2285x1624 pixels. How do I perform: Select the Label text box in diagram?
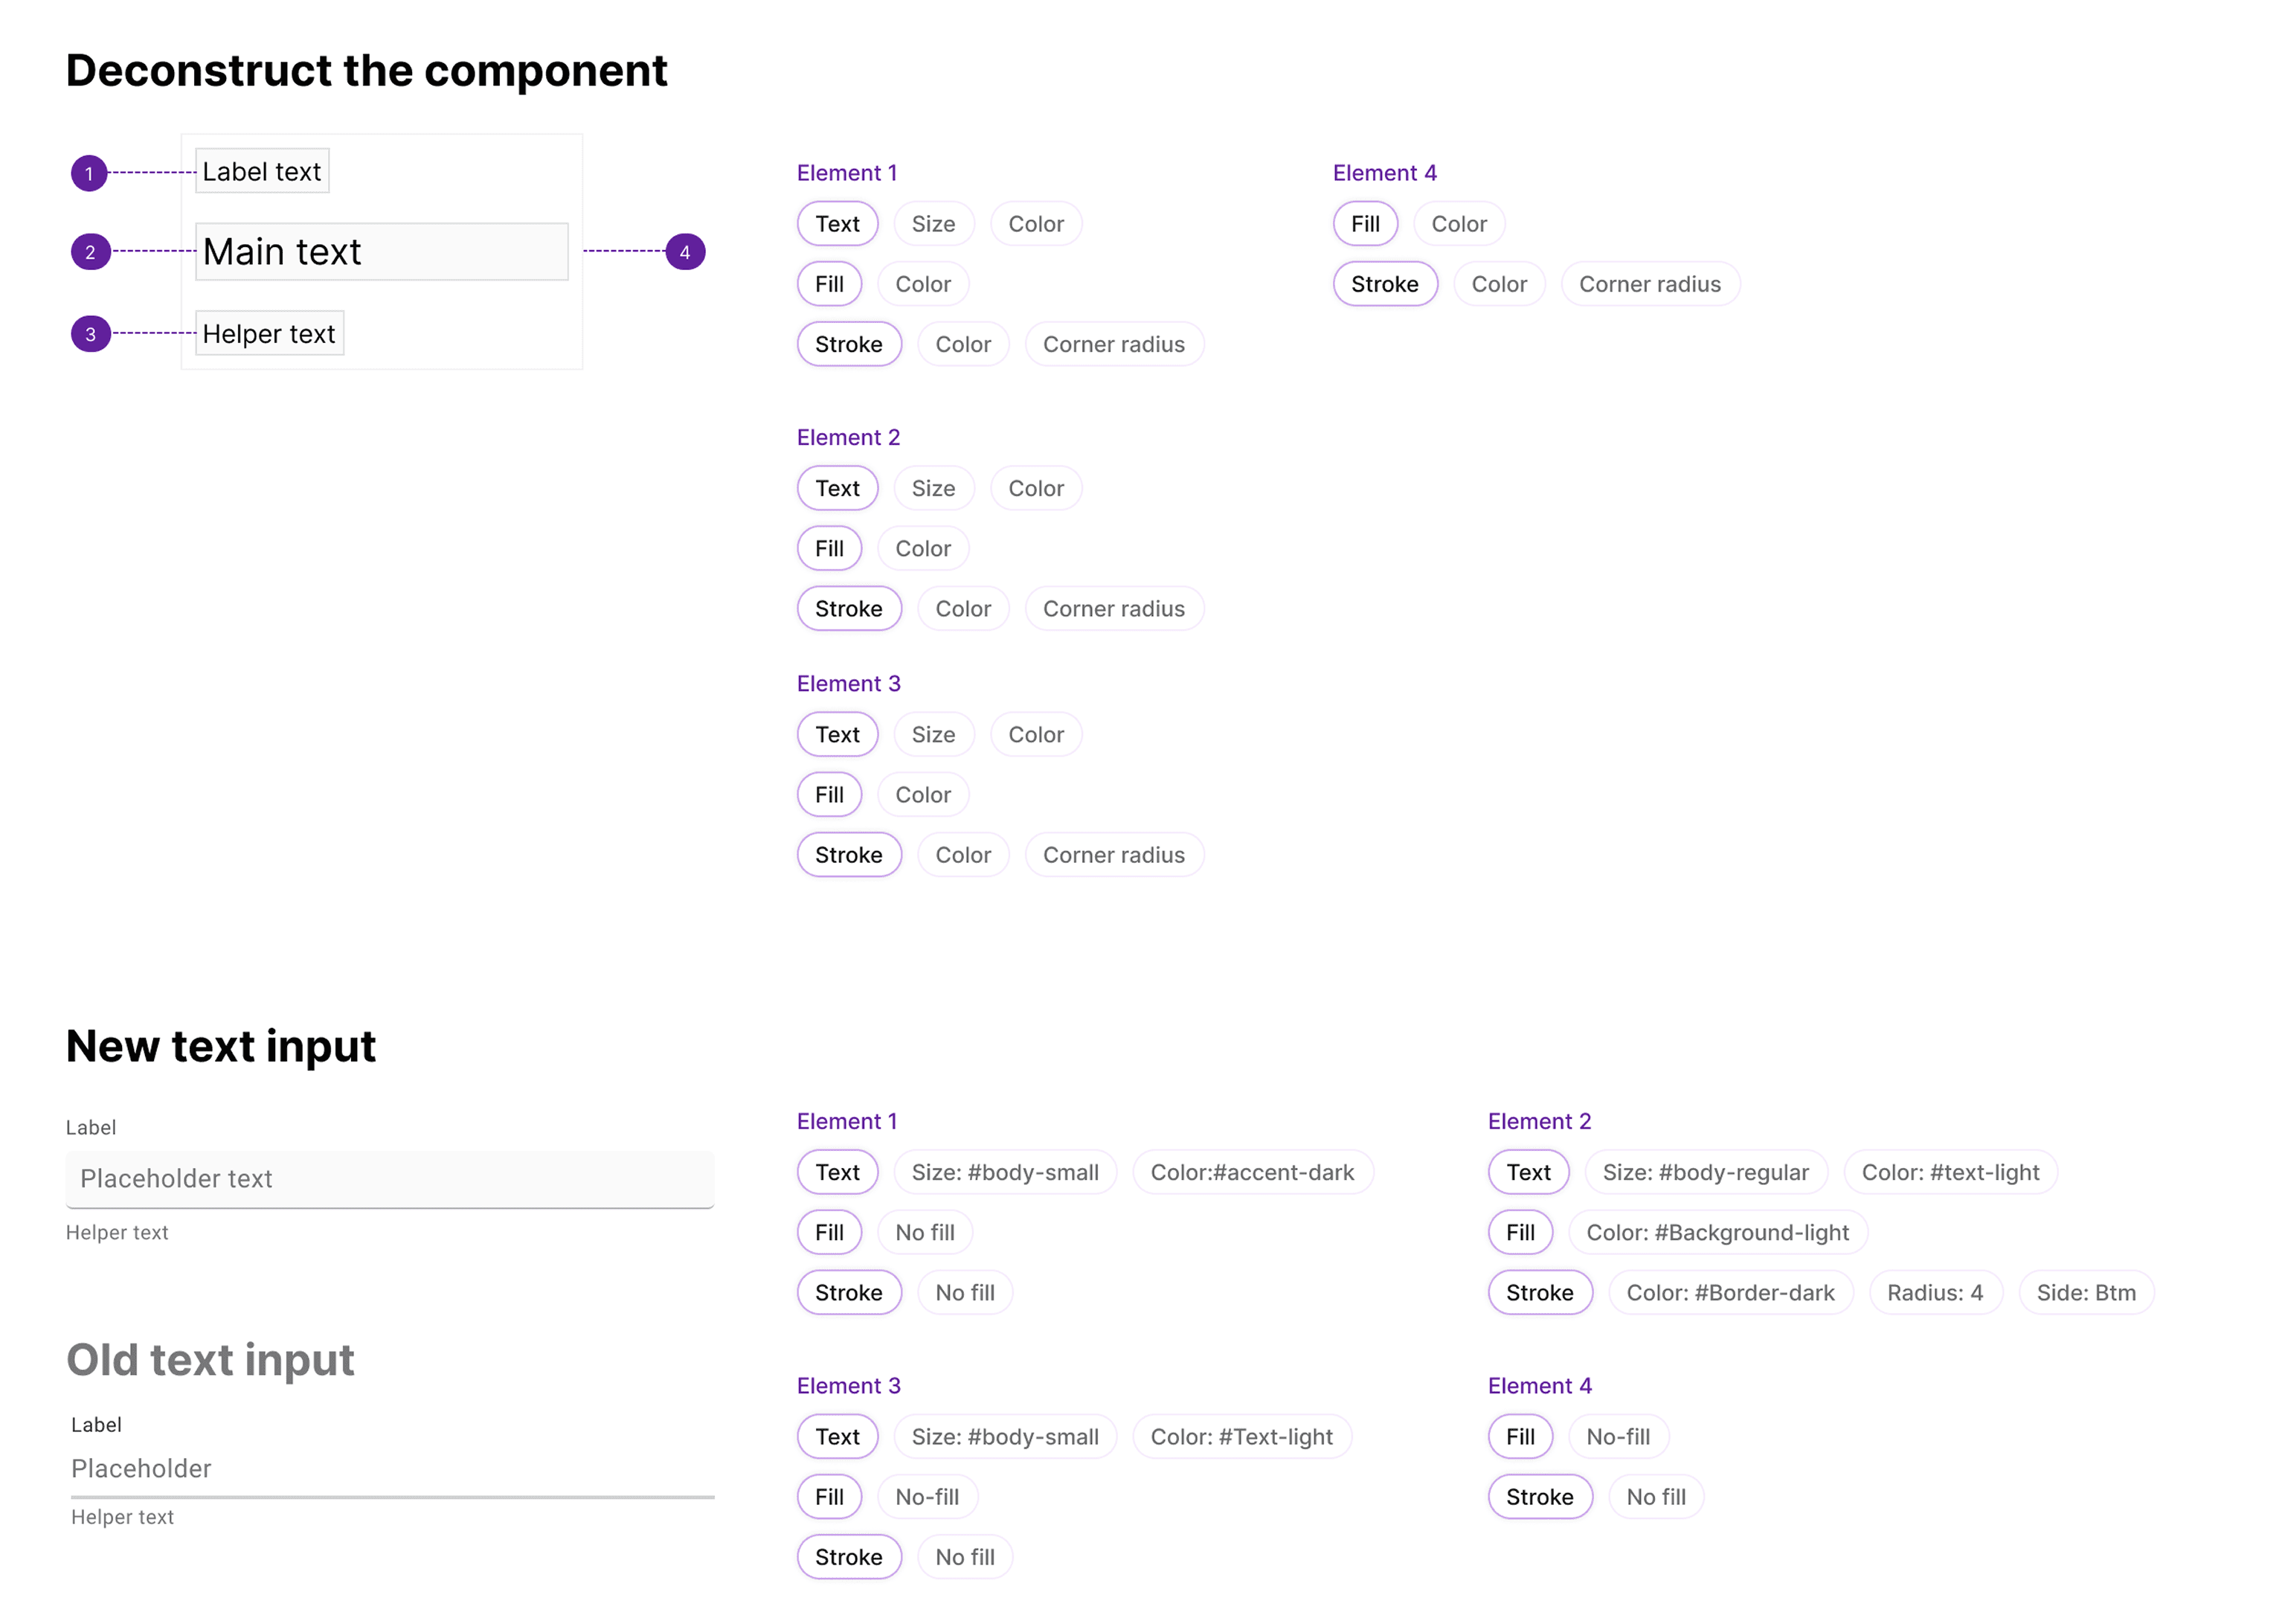[x=262, y=171]
